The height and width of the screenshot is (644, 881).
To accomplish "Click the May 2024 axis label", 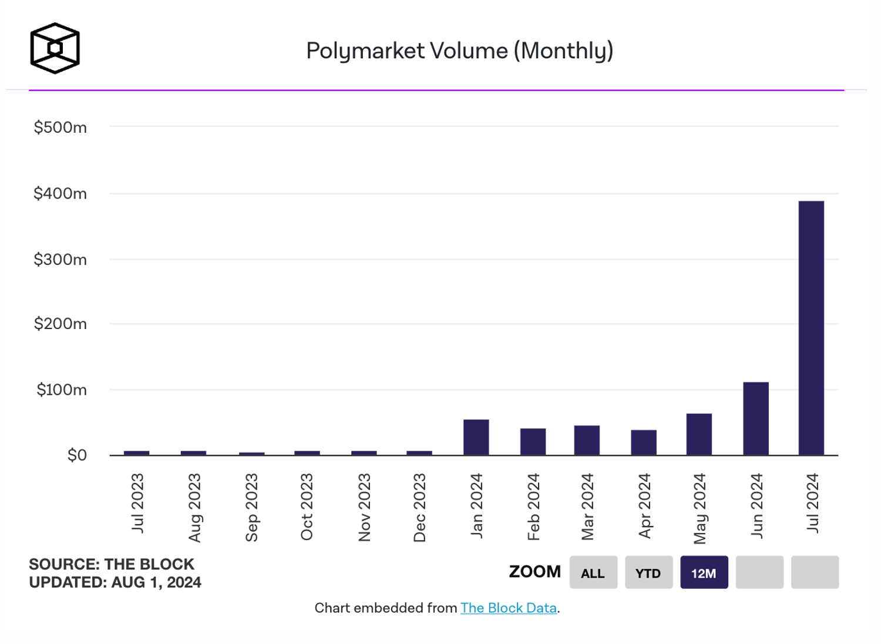I will pyautogui.click(x=700, y=509).
